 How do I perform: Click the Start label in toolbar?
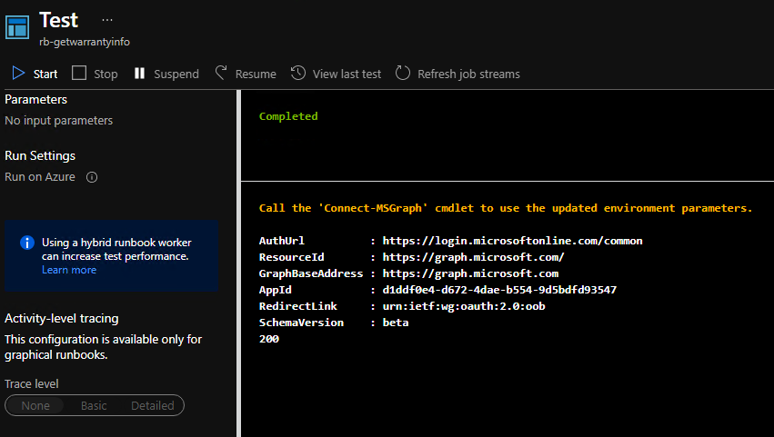coord(45,74)
